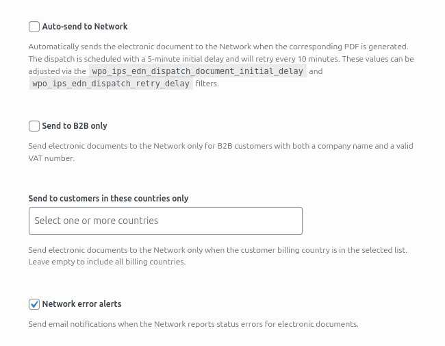
Task: Click the sentence "These values can be adjusted"
Action: pos(377,59)
